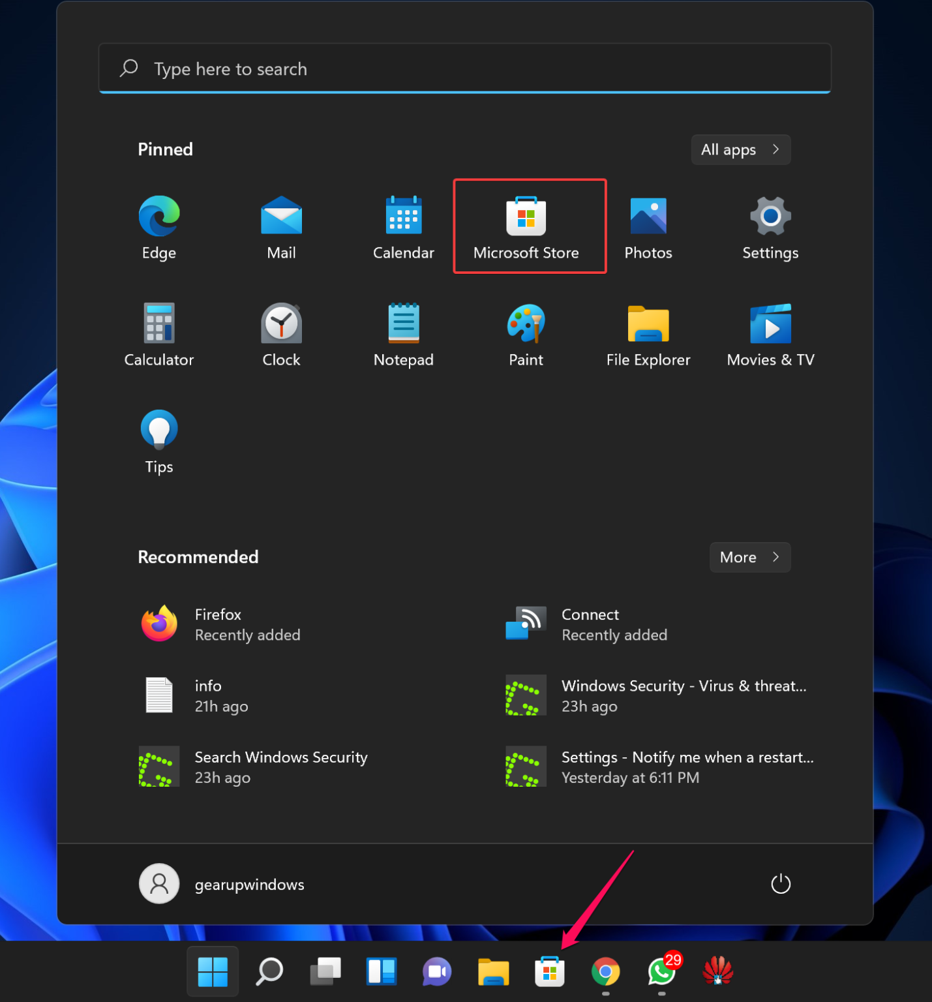Open the Huawei app on taskbar
This screenshot has height=1002, width=932.
tap(718, 972)
